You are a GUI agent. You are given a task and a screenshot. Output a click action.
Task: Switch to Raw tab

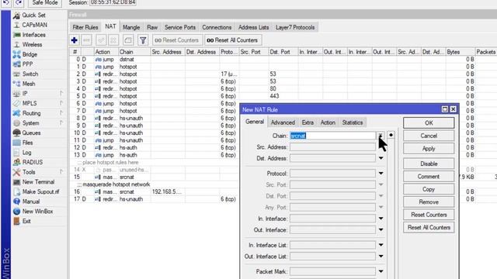point(152,28)
